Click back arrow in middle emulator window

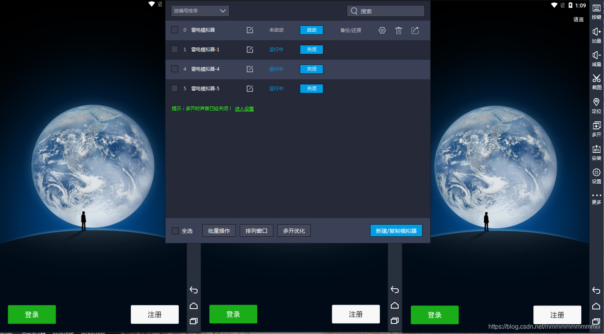click(395, 289)
